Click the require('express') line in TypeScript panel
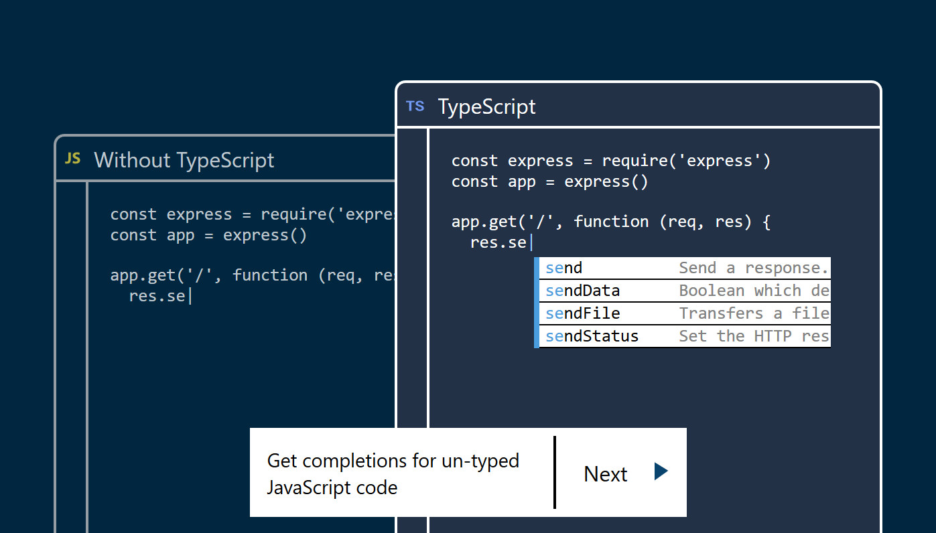The image size is (936, 533). (x=611, y=161)
